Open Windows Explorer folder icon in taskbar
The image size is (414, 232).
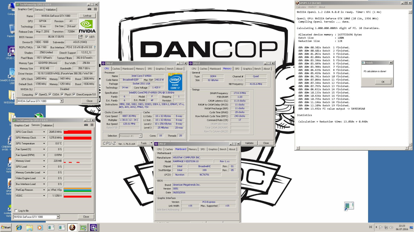click(29, 227)
